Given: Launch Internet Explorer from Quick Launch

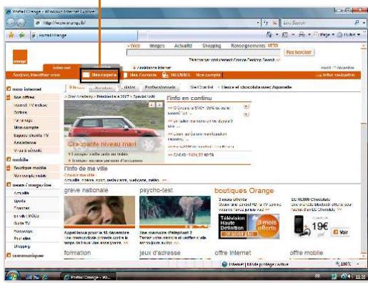Looking at the screenshot, I should click(45, 277).
